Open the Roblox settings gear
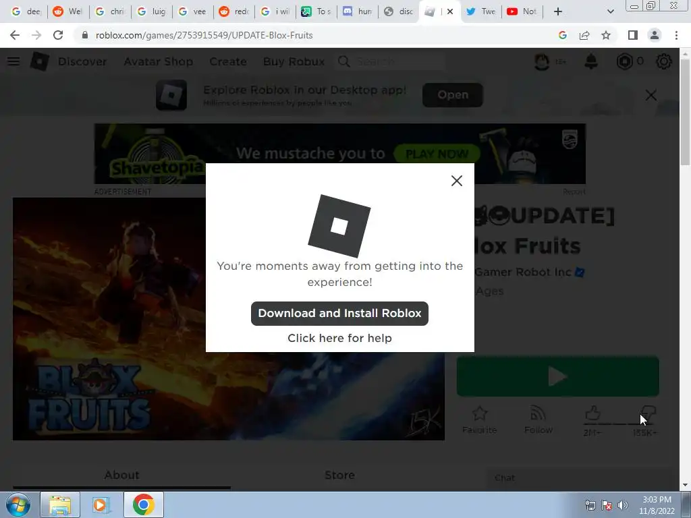Screen dimensions: 691x518 664,61
